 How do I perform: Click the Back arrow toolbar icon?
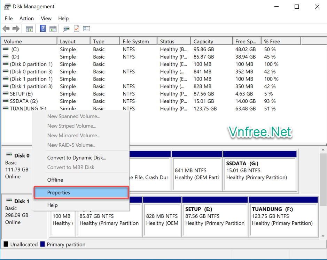pyautogui.click(x=6, y=29)
